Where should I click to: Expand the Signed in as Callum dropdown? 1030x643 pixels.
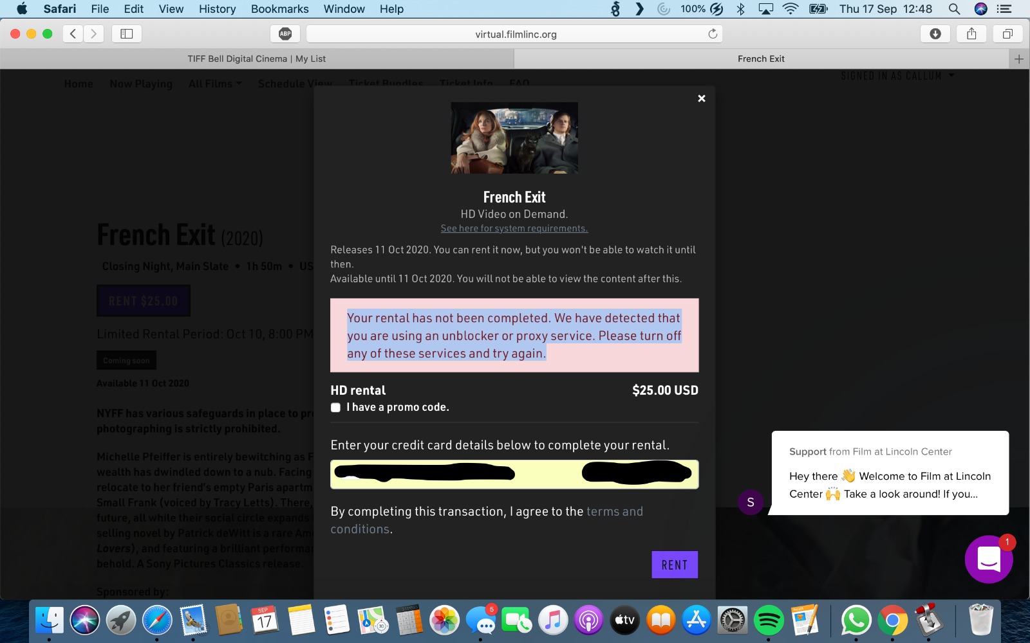(897, 76)
